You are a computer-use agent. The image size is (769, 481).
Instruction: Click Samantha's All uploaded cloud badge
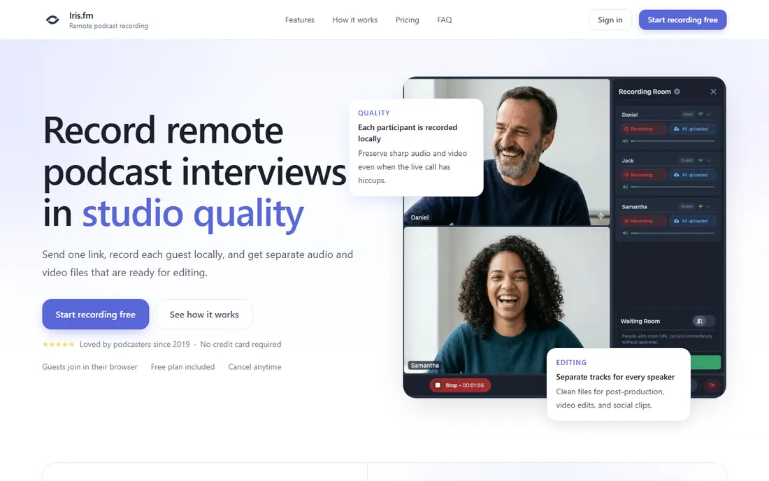(x=692, y=221)
